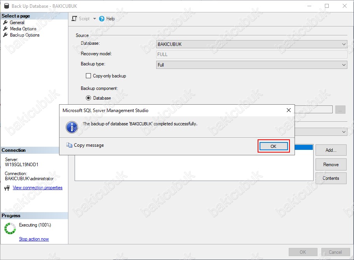This screenshot has width=354, height=260.
Task: Click the Script scroll icon
Action: click(74, 19)
